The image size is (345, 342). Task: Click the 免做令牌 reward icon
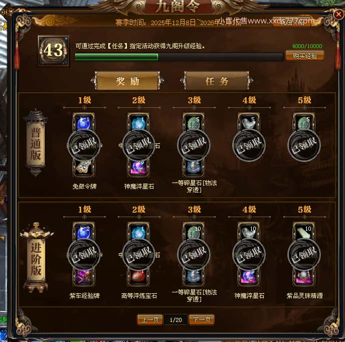pos(84,168)
